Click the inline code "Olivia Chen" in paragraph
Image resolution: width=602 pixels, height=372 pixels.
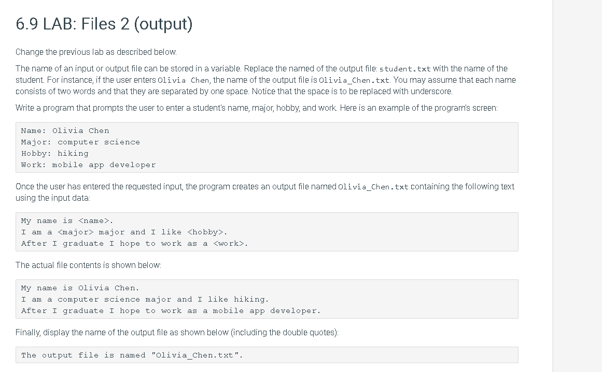184,80
